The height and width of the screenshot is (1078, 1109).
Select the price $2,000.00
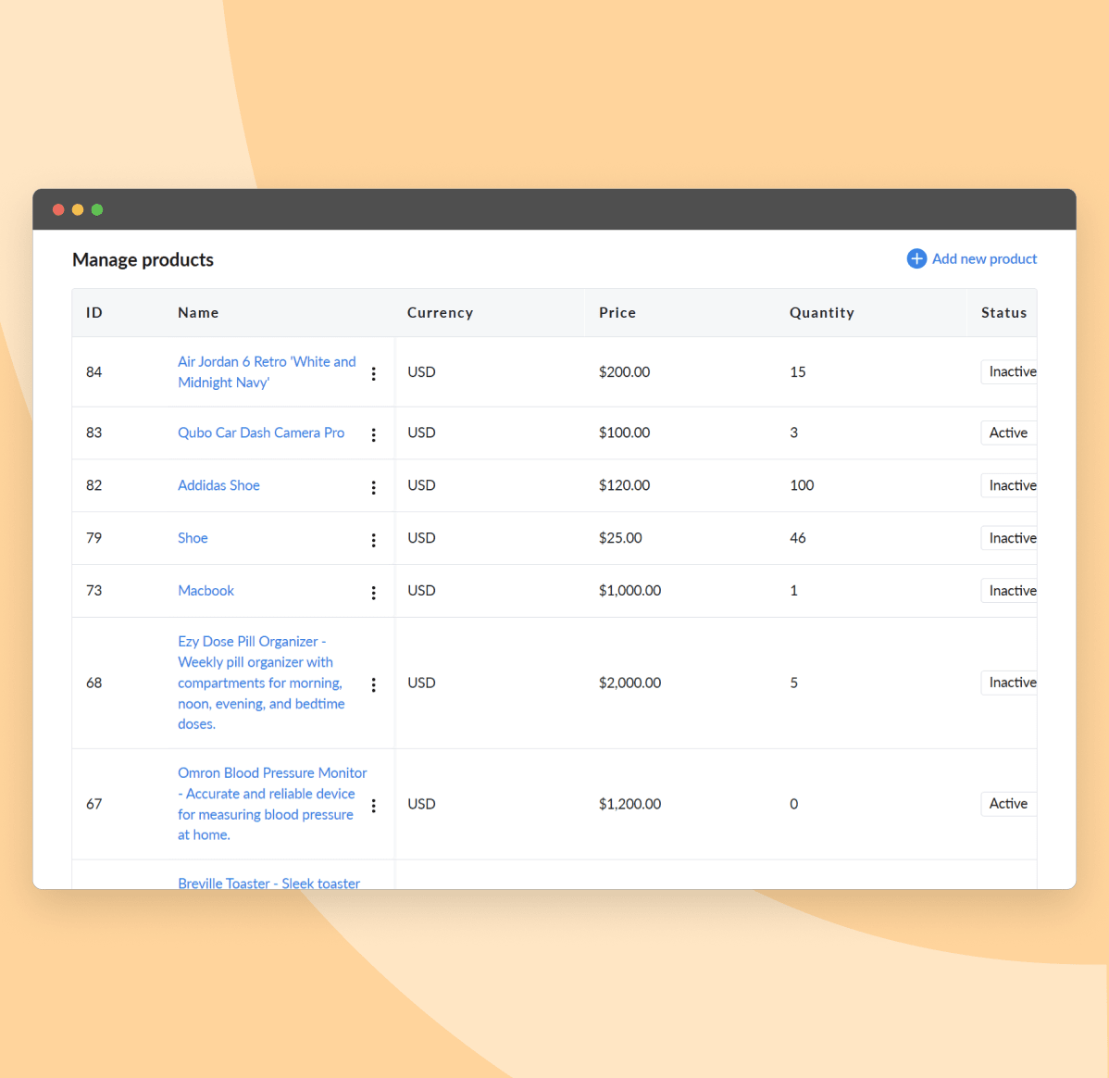click(x=629, y=683)
